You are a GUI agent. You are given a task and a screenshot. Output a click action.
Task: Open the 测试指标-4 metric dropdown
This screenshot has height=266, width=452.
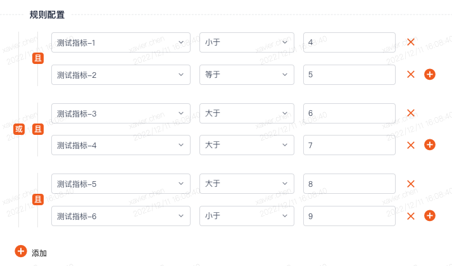[x=121, y=145]
